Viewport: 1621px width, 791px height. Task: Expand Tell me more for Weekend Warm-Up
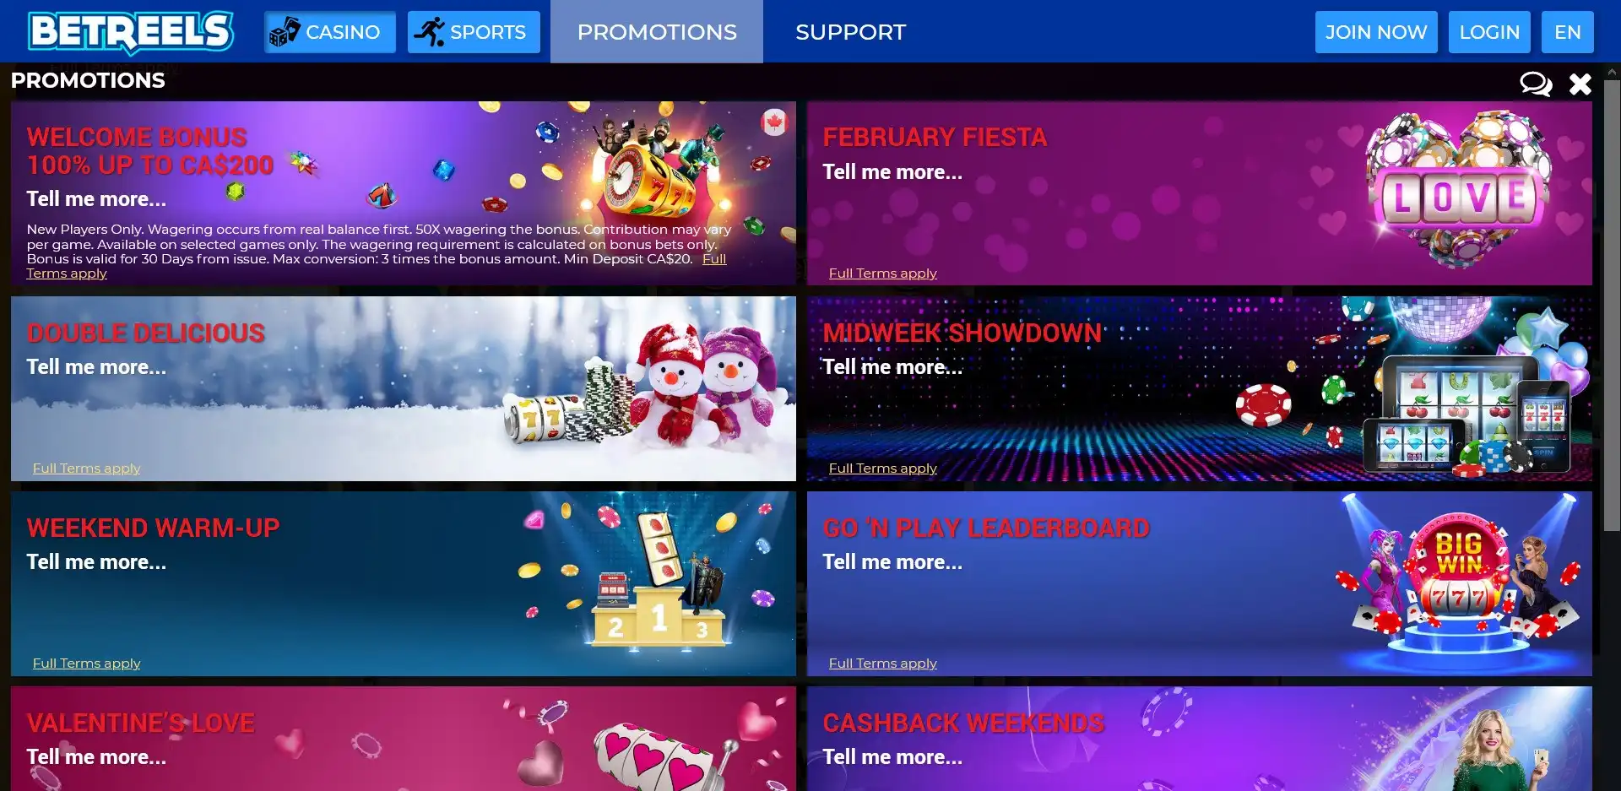(96, 562)
